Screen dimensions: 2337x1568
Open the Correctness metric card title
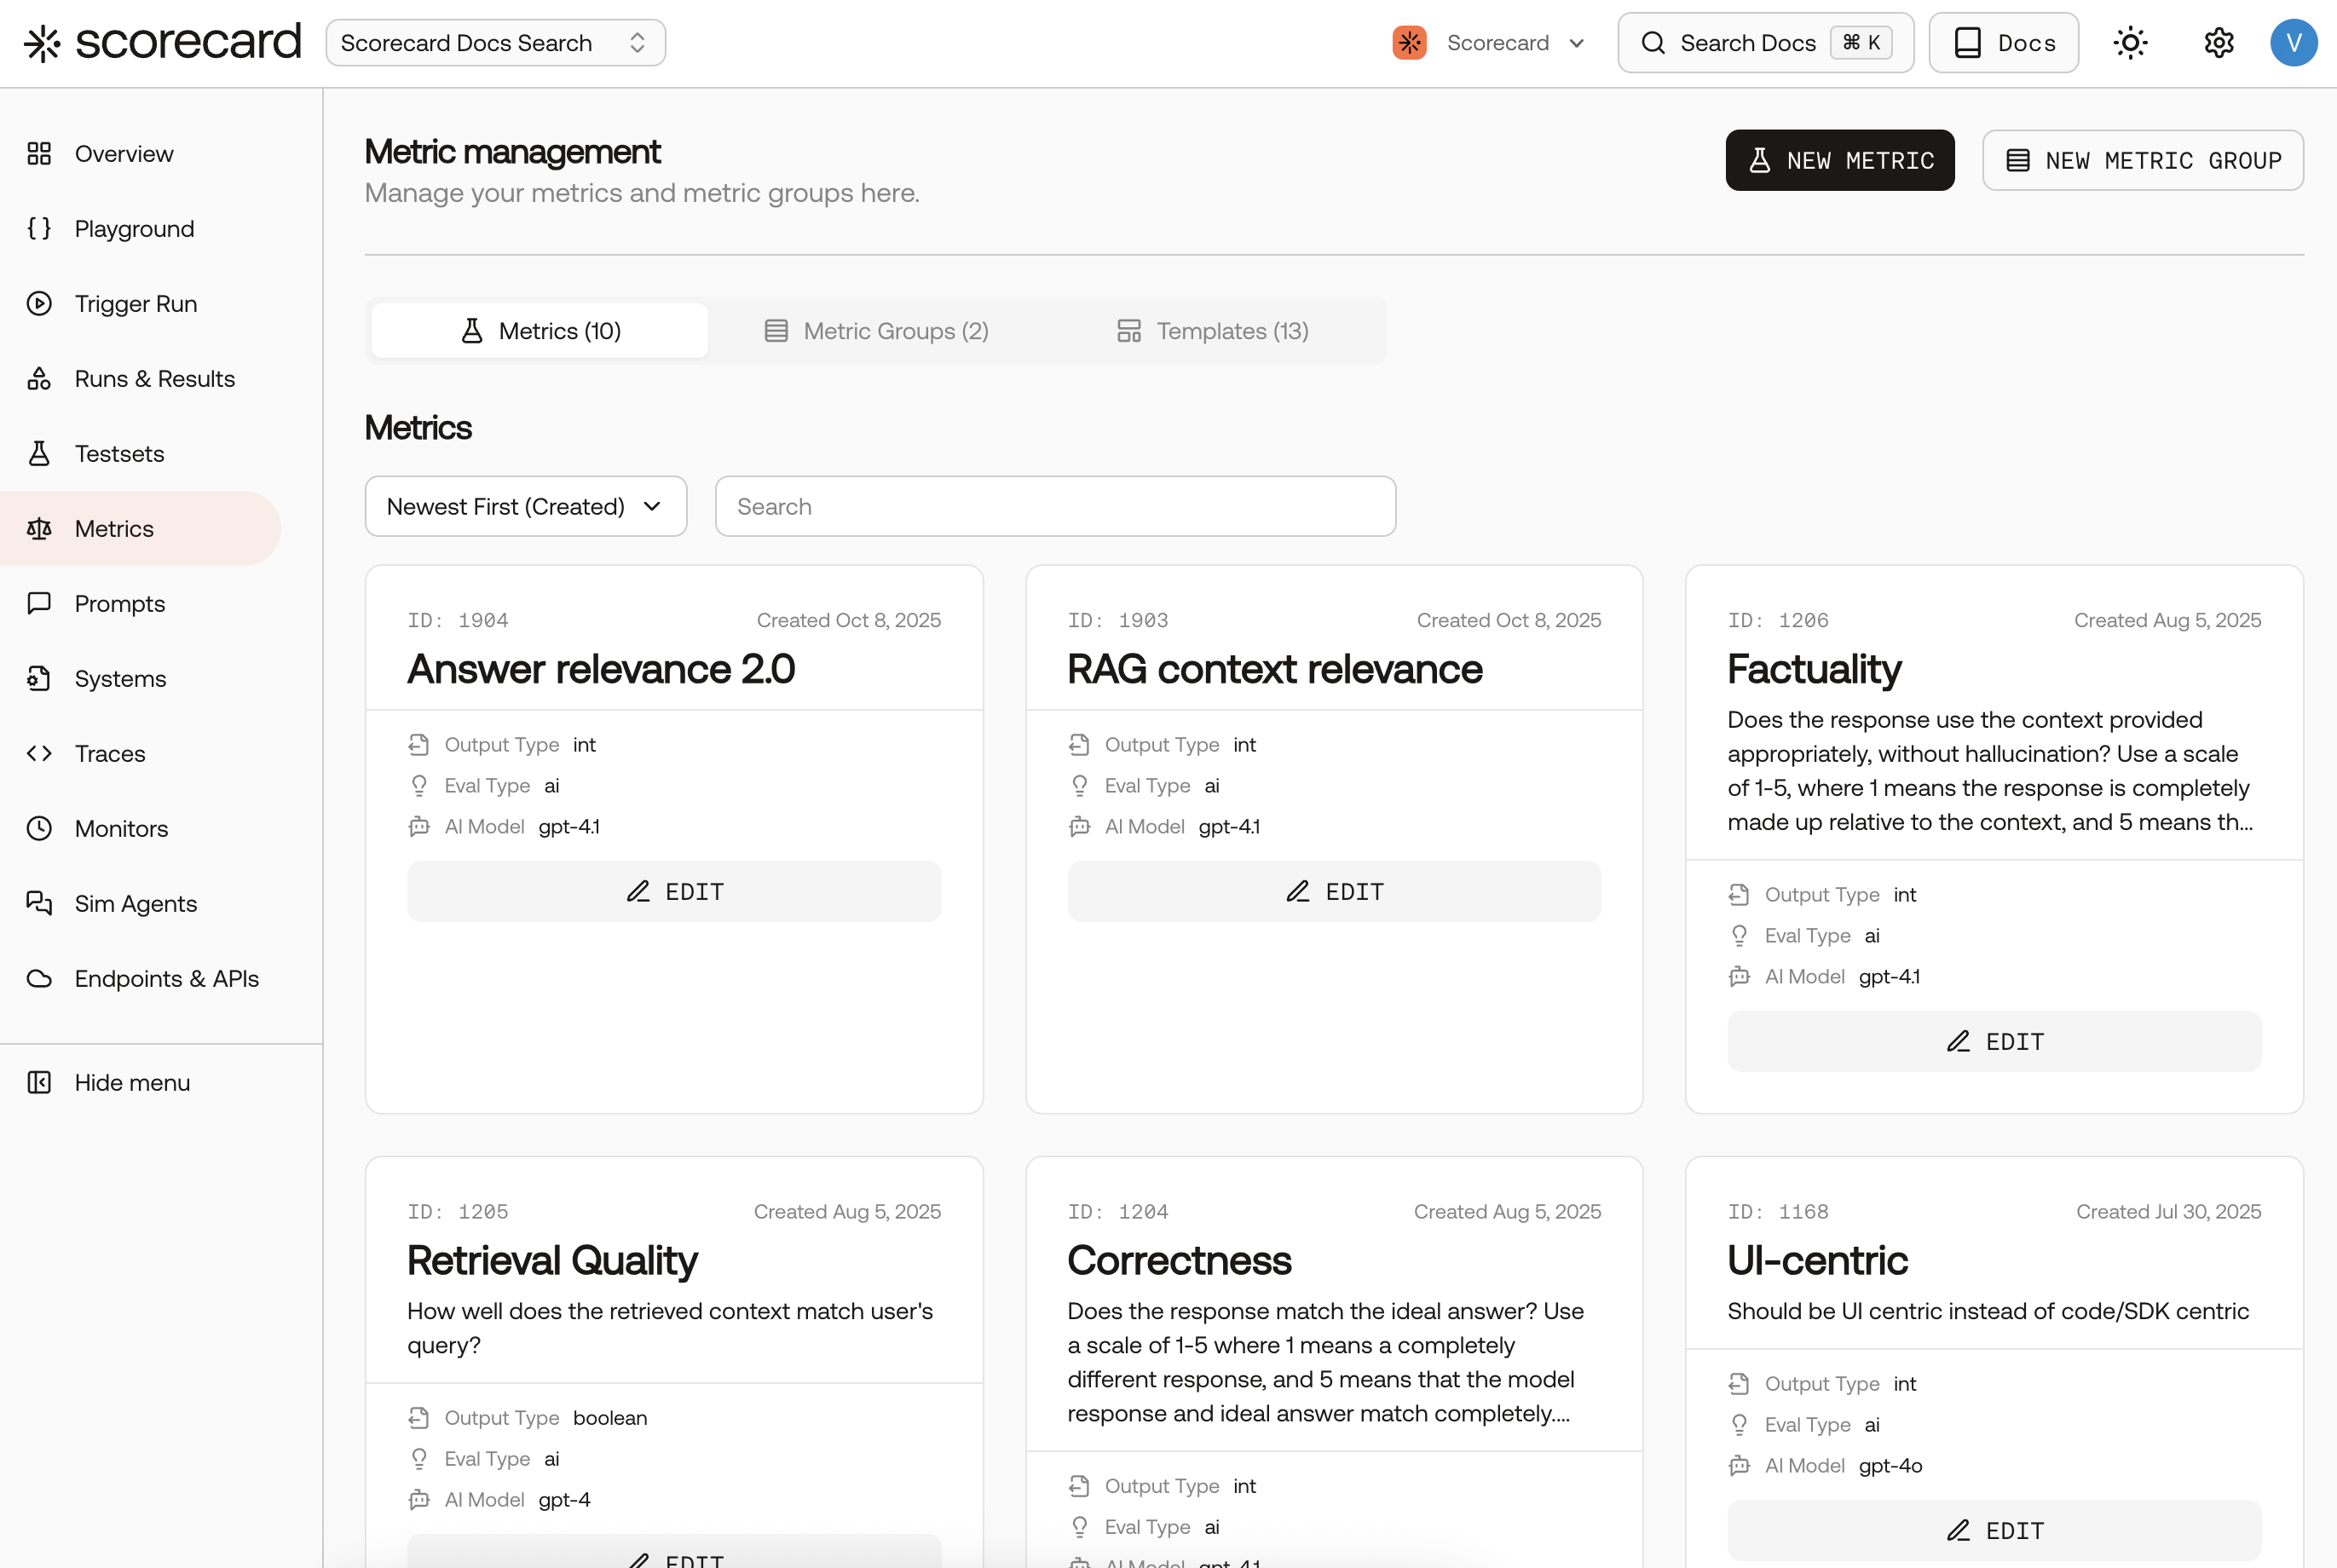pos(1179,1260)
